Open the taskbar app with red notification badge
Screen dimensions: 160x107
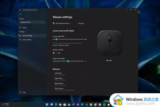[95, 104]
